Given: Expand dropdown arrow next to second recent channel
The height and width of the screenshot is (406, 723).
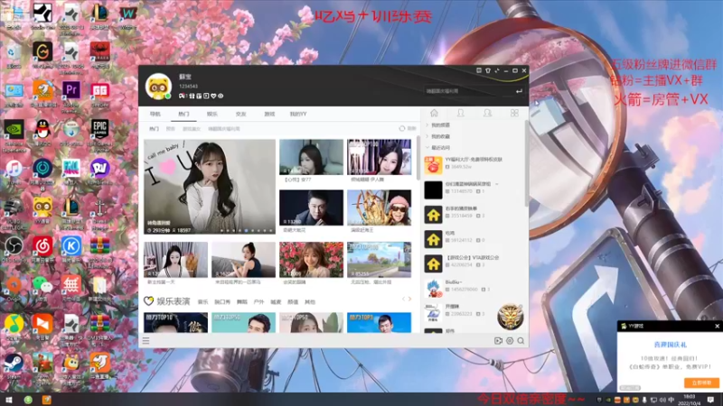Looking at the screenshot, I should pyautogui.click(x=496, y=184).
